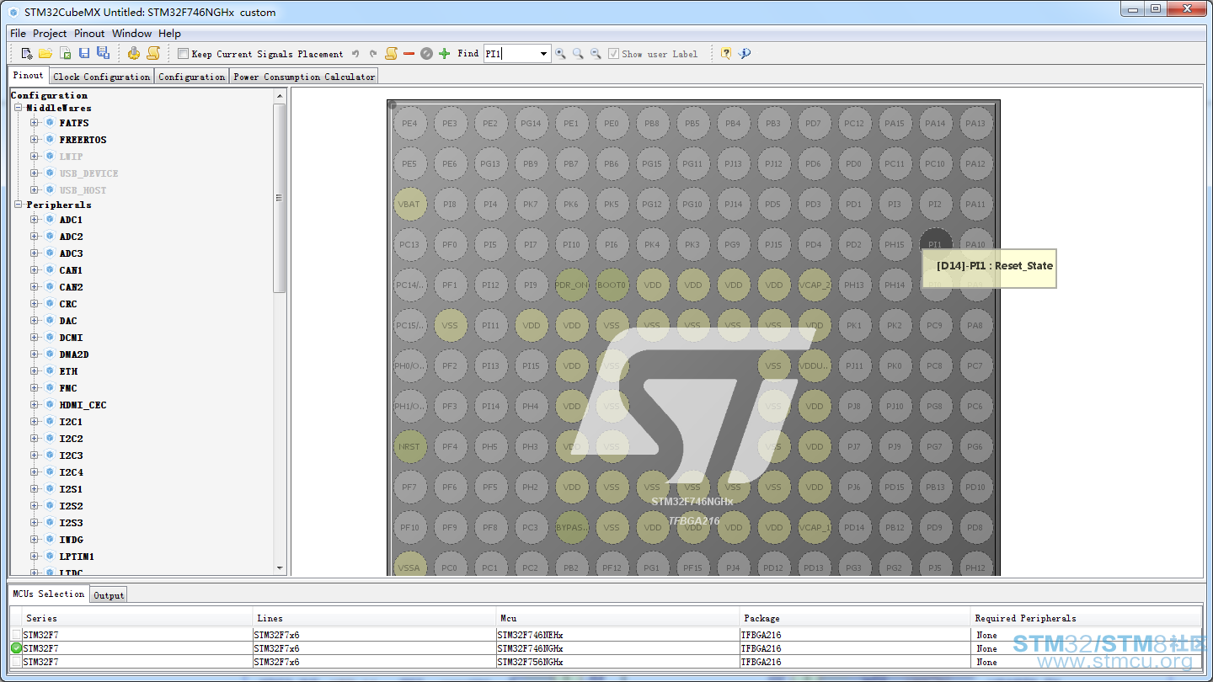This screenshot has width=1213, height=682.
Task: Click the cube icon beside FATFS
Action: [50, 123]
